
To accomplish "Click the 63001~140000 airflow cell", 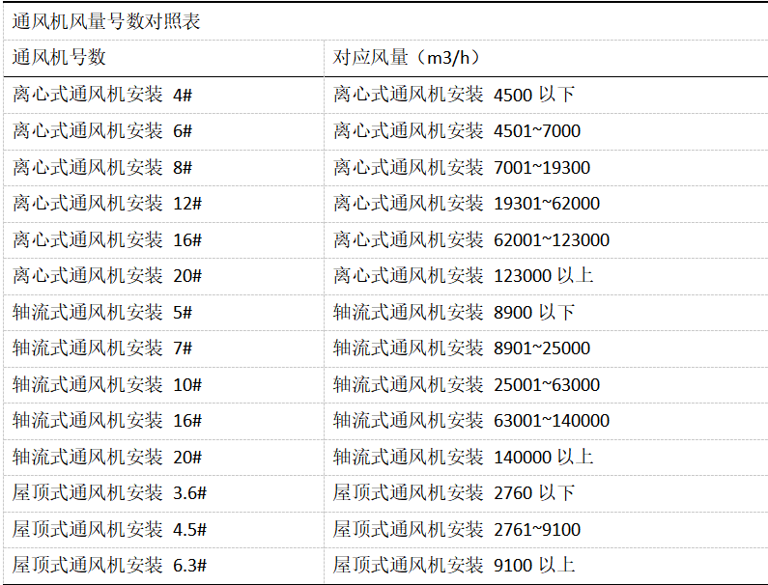I will point(471,421).
